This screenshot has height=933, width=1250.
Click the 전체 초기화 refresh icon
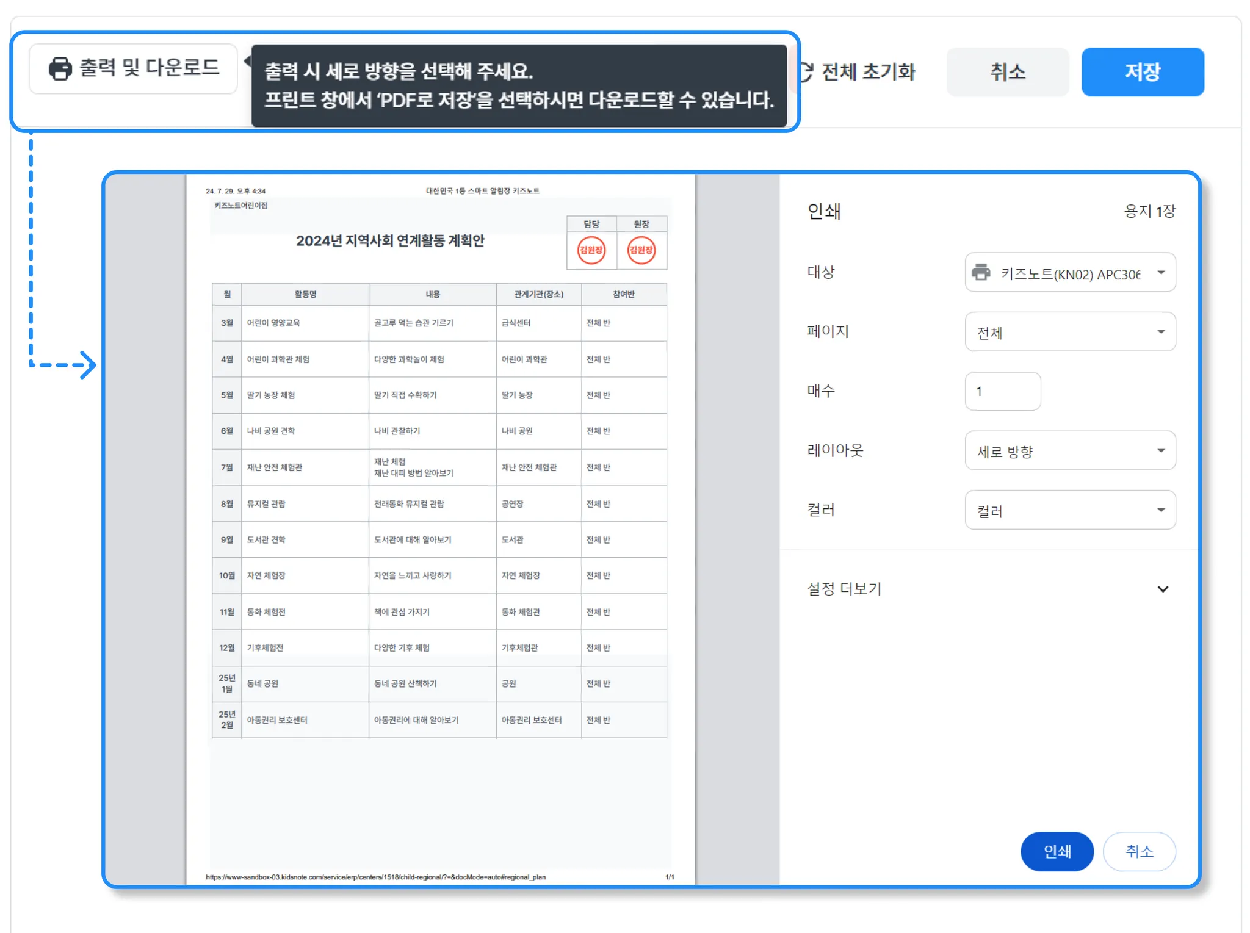(806, 72)
